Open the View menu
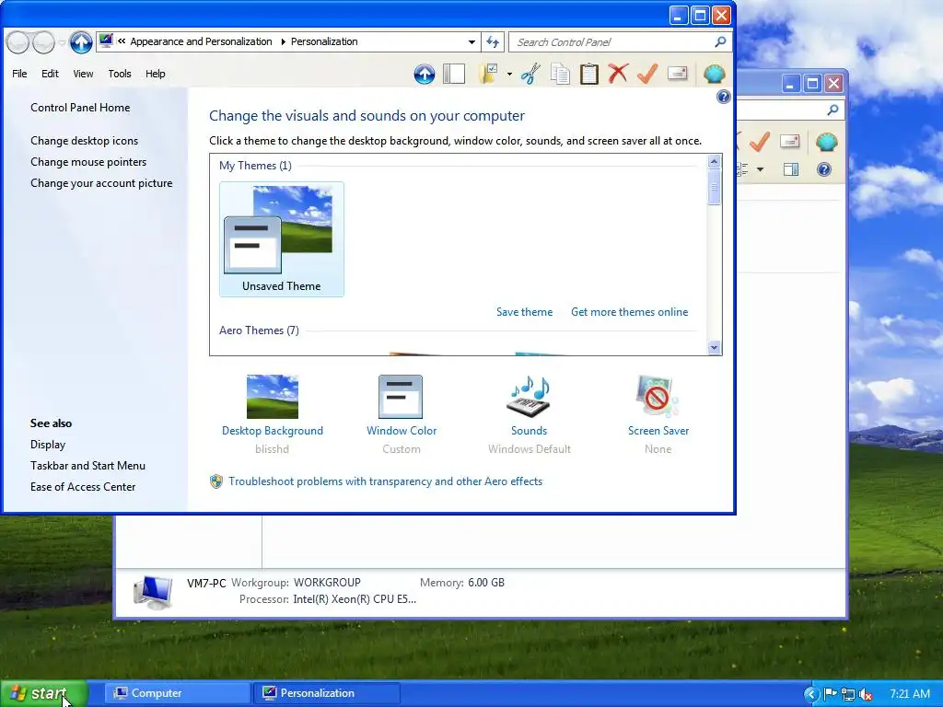The image size is (943, 707). [83, 74]
